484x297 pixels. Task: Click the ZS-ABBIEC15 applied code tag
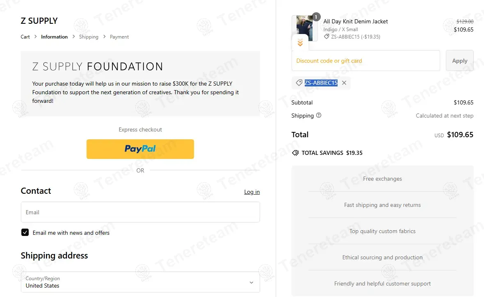tap(321, 83)
